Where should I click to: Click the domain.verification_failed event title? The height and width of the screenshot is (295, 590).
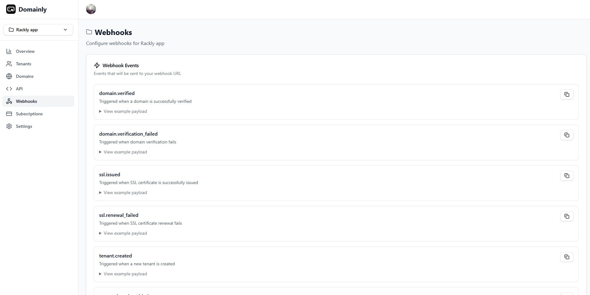[x=128, y=134]
